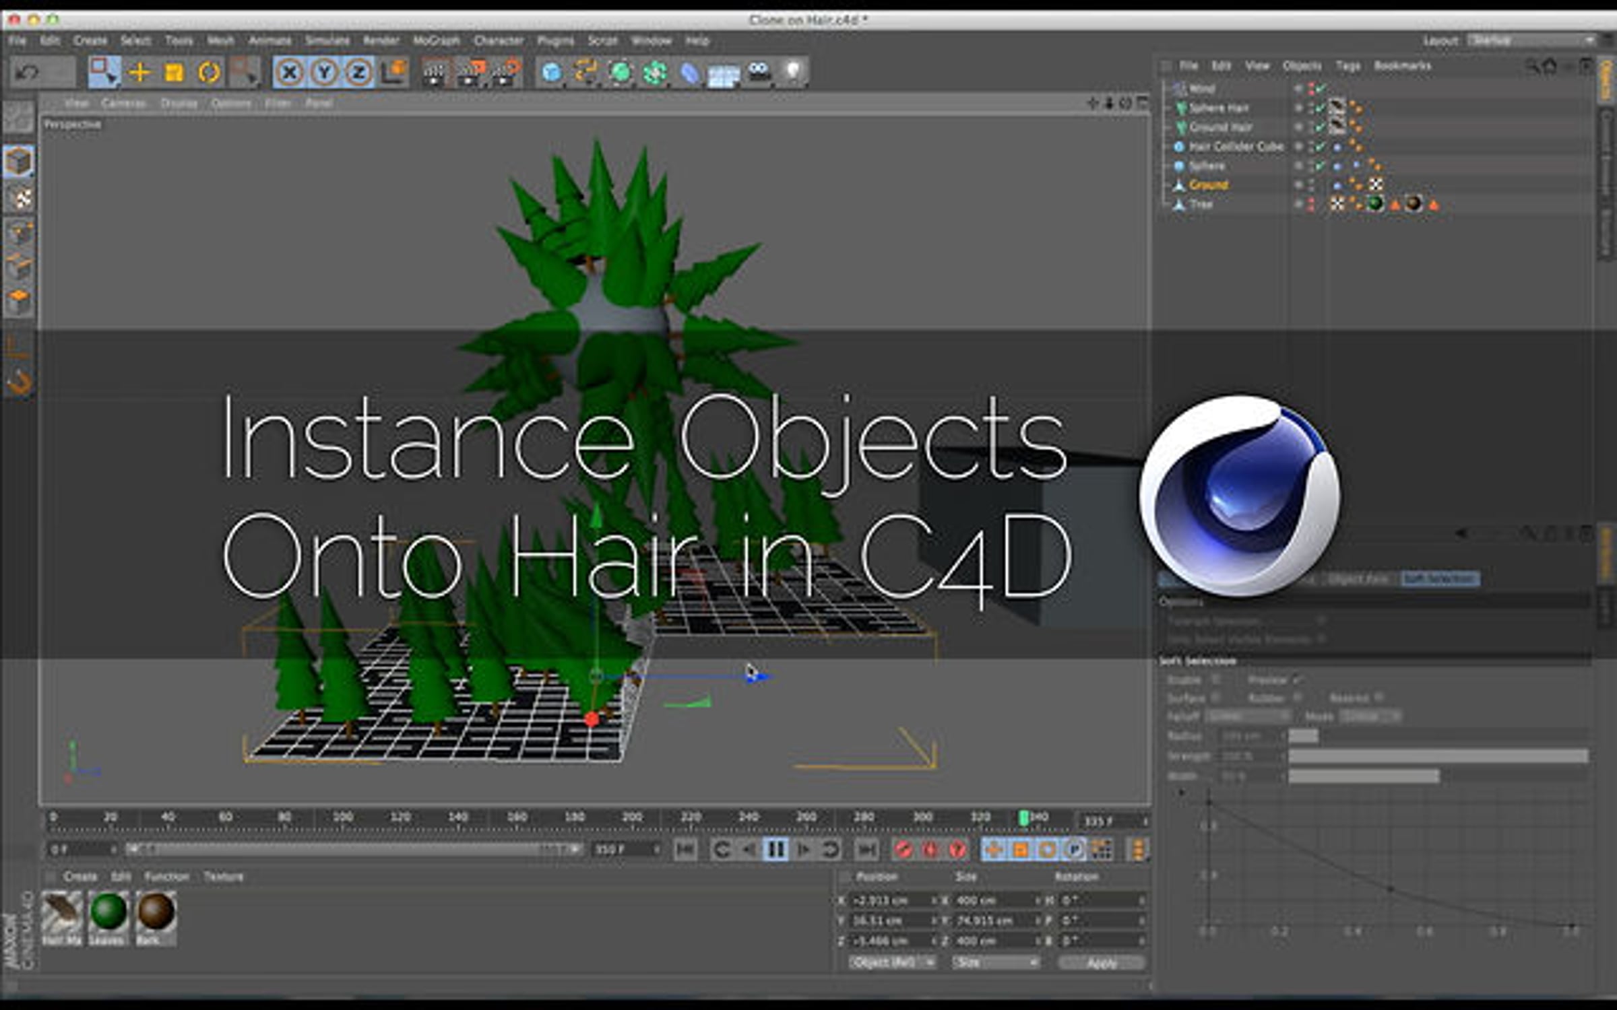Pause timeline playback

pos(776,849)
